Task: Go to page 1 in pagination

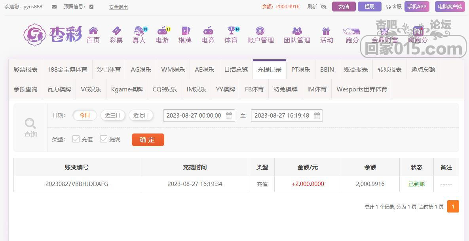Action: (453, 207)
